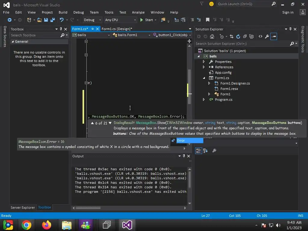Viewport: 308px width, 231px height.
Task: Click the Home icon in Solution Explorer
Action: coord(212,36)
